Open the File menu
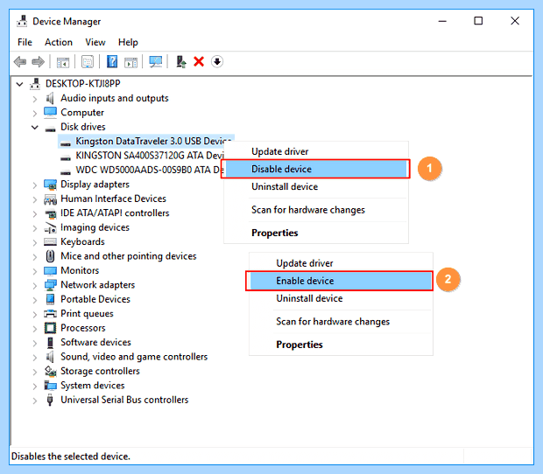 pyautogui.click(x=25, y=42)
